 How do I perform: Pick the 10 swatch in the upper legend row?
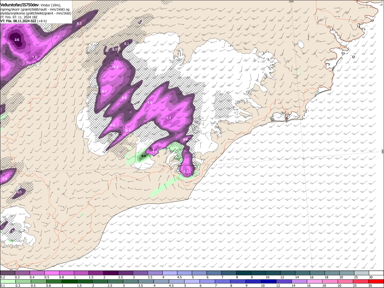273,273
